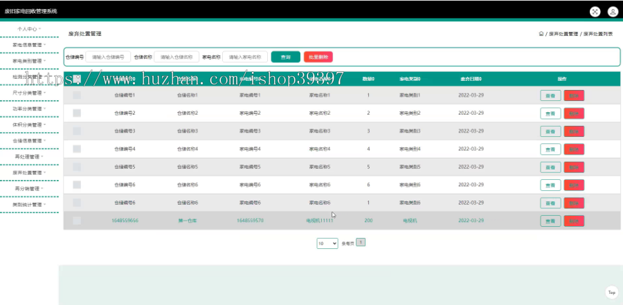Sort table by 仓储名称 column header

(x=187, y=79)
